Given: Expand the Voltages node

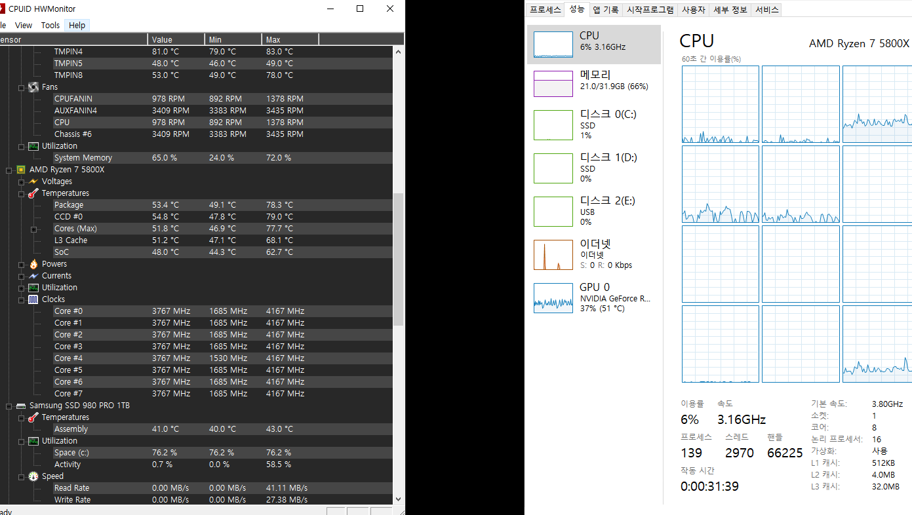Looking at the screenshot, I should [22, 181].
